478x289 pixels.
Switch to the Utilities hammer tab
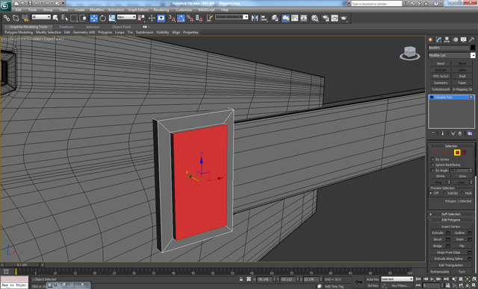471,39
